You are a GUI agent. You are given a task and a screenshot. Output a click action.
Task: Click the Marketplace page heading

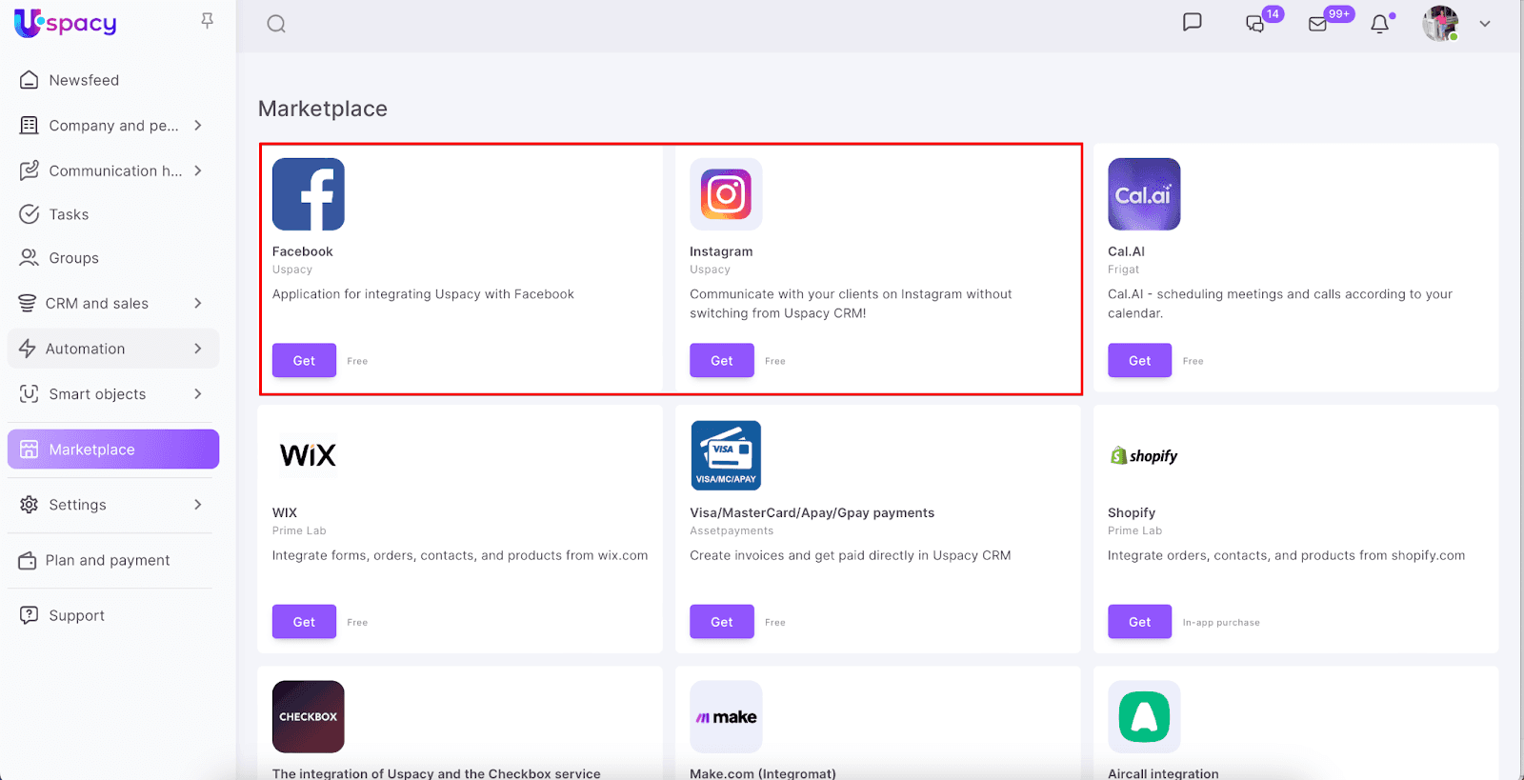pyautogui.click(x=323, y=109)
